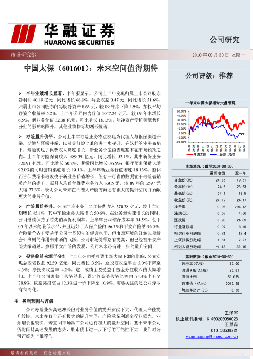Click the 半年业绩增长显著 bullet heading
The height and width of the screenshot is (359, 253).
click(45, 93)
